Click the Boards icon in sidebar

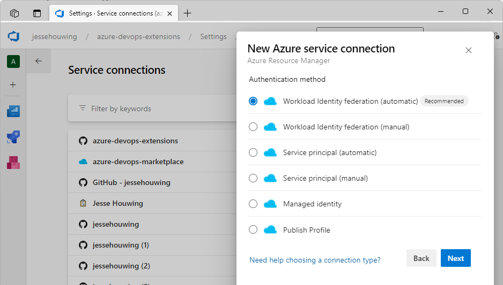click(13, 111)
